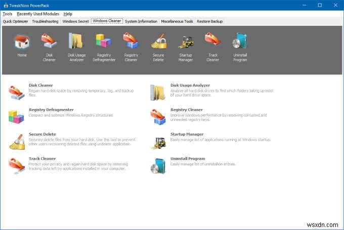This screenshot has width=344, height=230.
Task: Click description "Securely delete files from your hard disk"
Action: [x=82, y=142]
